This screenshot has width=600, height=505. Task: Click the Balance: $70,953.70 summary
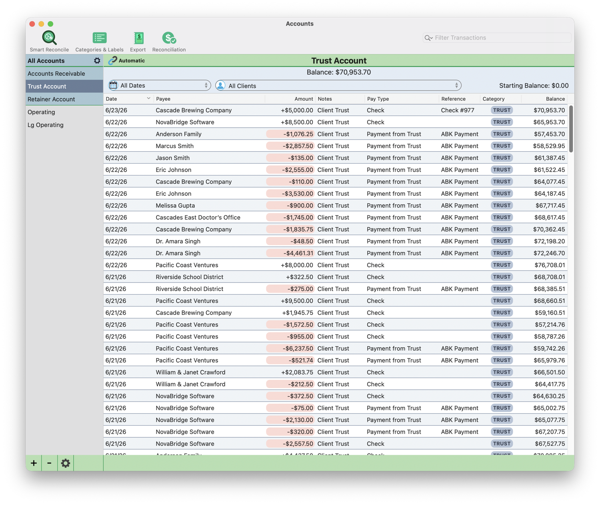point(339,72)
